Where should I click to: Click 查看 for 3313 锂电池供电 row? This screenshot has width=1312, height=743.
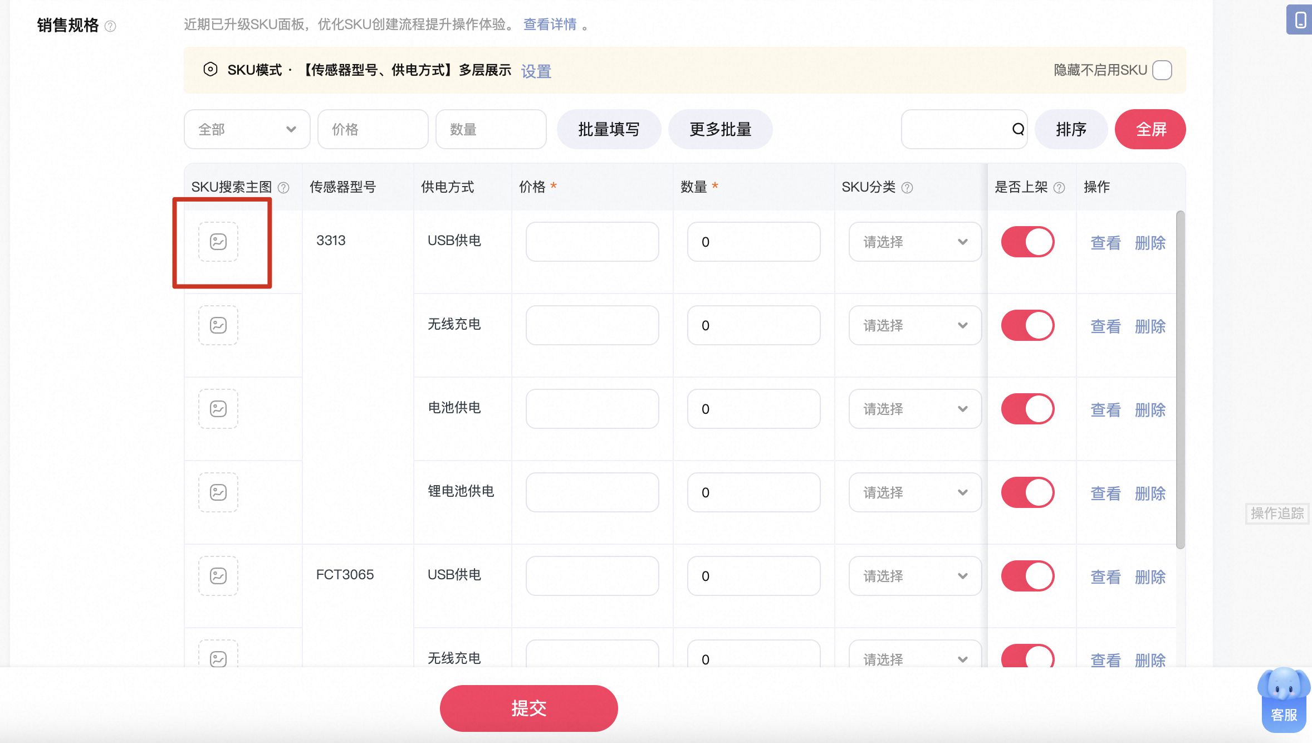point(1105,493)
